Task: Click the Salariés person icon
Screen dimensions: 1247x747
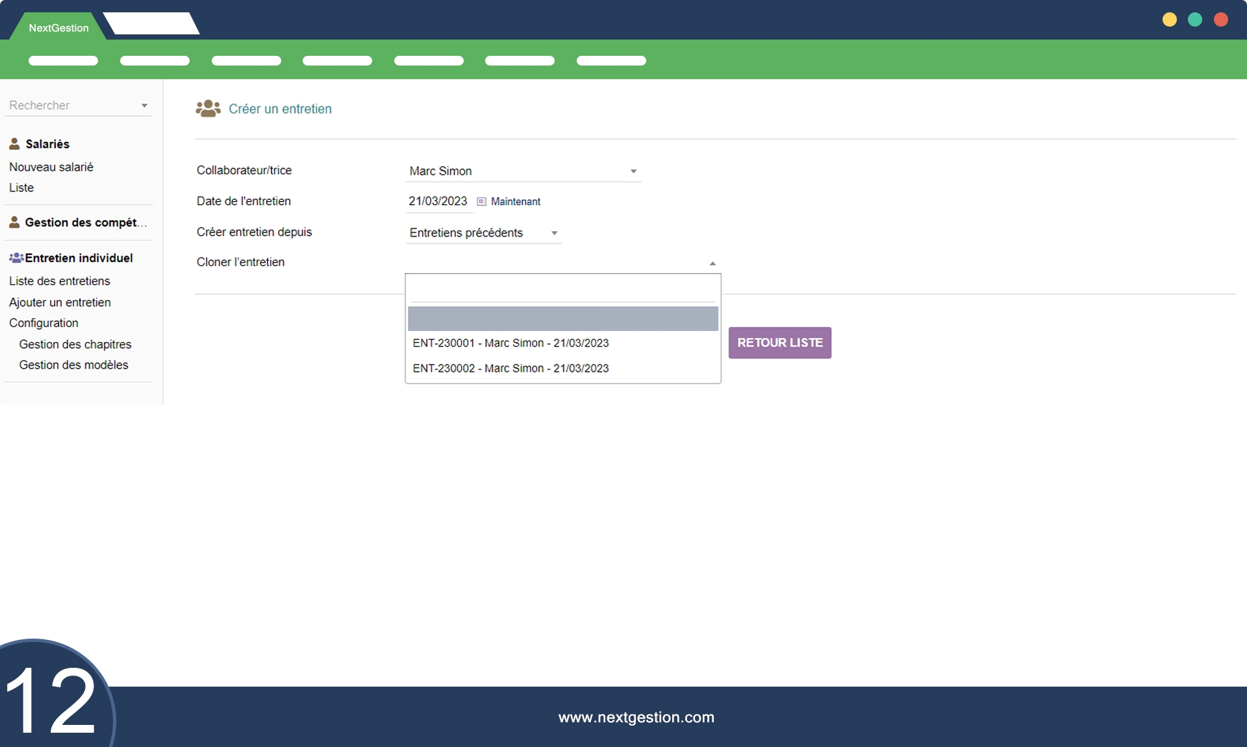Action: (x=14, y=143)
